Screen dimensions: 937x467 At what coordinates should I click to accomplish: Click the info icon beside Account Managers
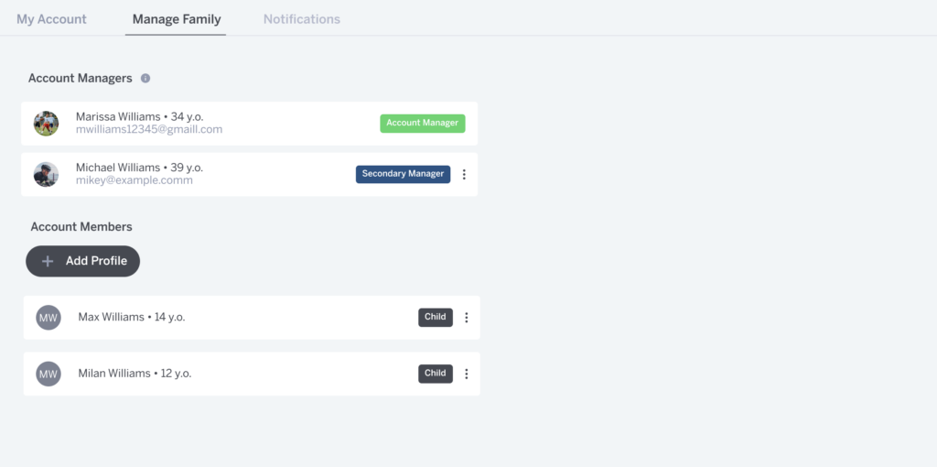pos(145,79)
